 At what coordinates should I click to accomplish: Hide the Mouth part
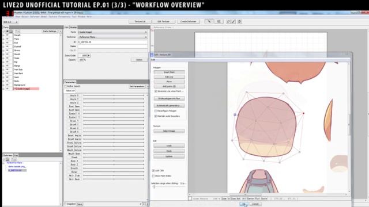7,54
